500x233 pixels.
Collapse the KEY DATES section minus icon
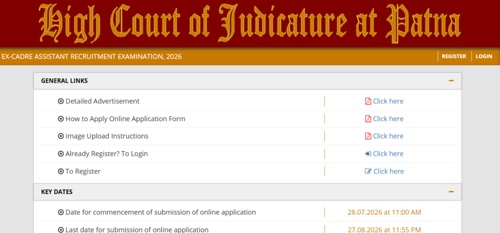click(451, 192)
